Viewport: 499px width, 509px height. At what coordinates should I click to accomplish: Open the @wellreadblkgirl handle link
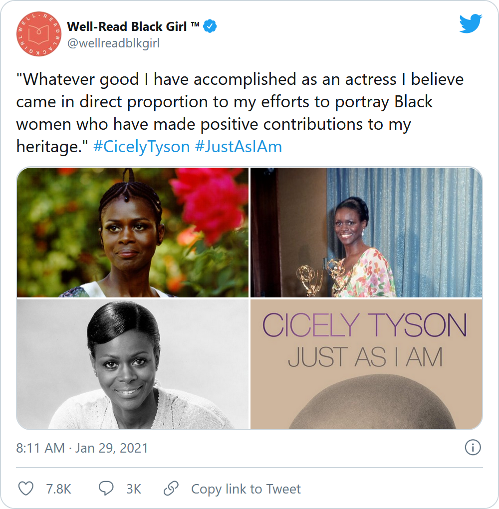[x=113, y=43]
